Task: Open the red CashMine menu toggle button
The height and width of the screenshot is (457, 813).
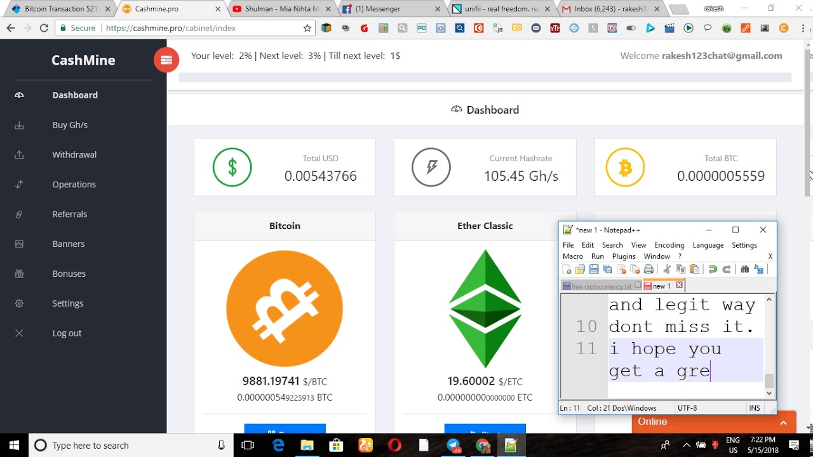Action: pyautogui.click(x=166, y=60)
